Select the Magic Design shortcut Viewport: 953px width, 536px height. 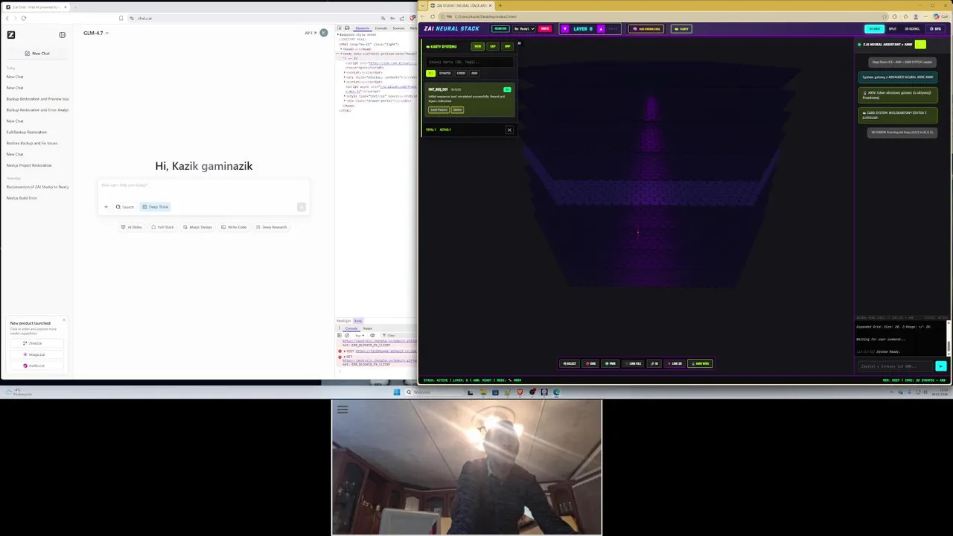pyautogui.click(x=198, y=227)
